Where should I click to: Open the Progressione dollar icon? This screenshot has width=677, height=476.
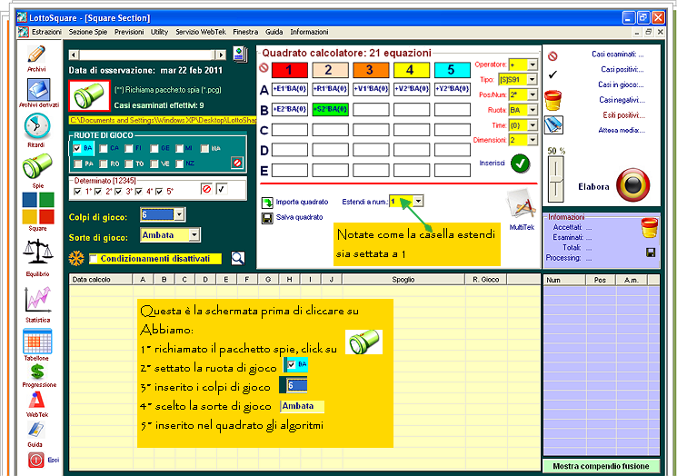(37, 372)
